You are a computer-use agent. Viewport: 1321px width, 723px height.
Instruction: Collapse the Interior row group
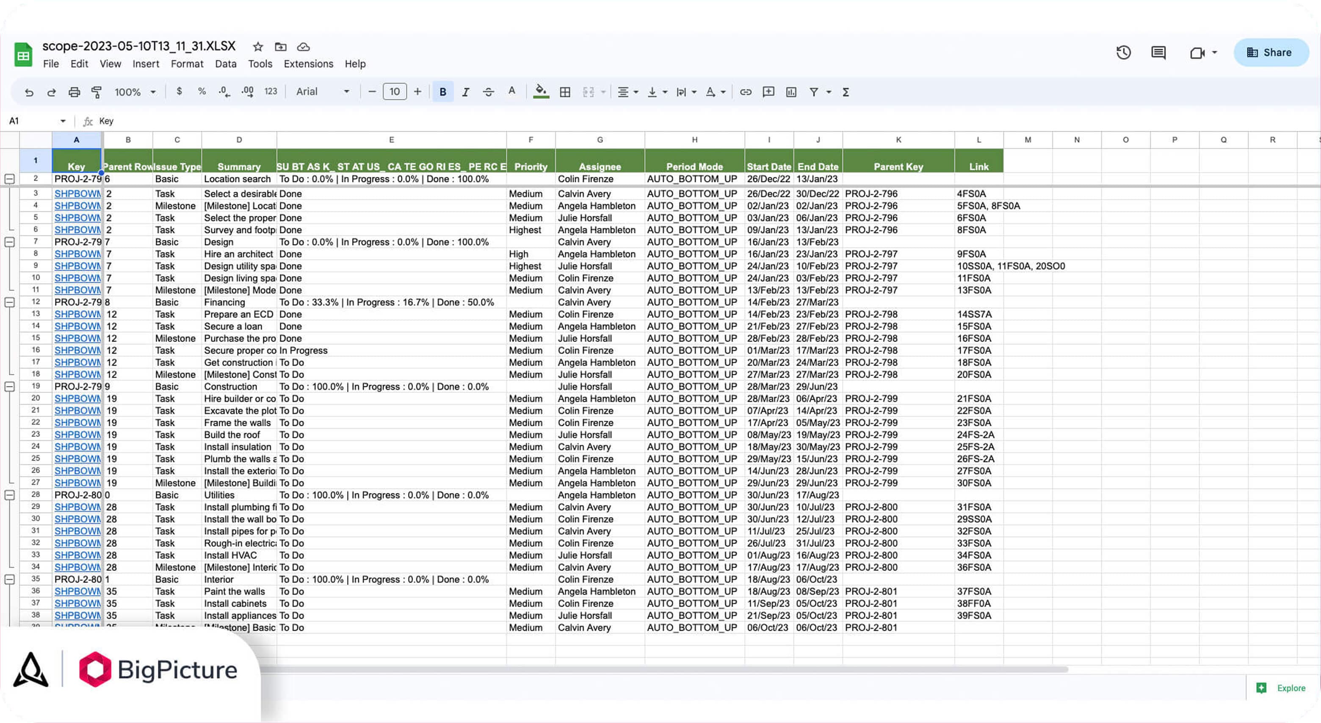[x=9, y=580]
